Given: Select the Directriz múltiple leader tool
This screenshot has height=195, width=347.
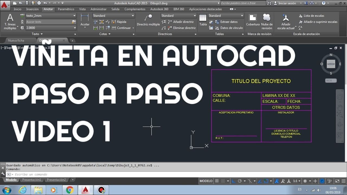Looking at the screenshot, I should point(148,21).
